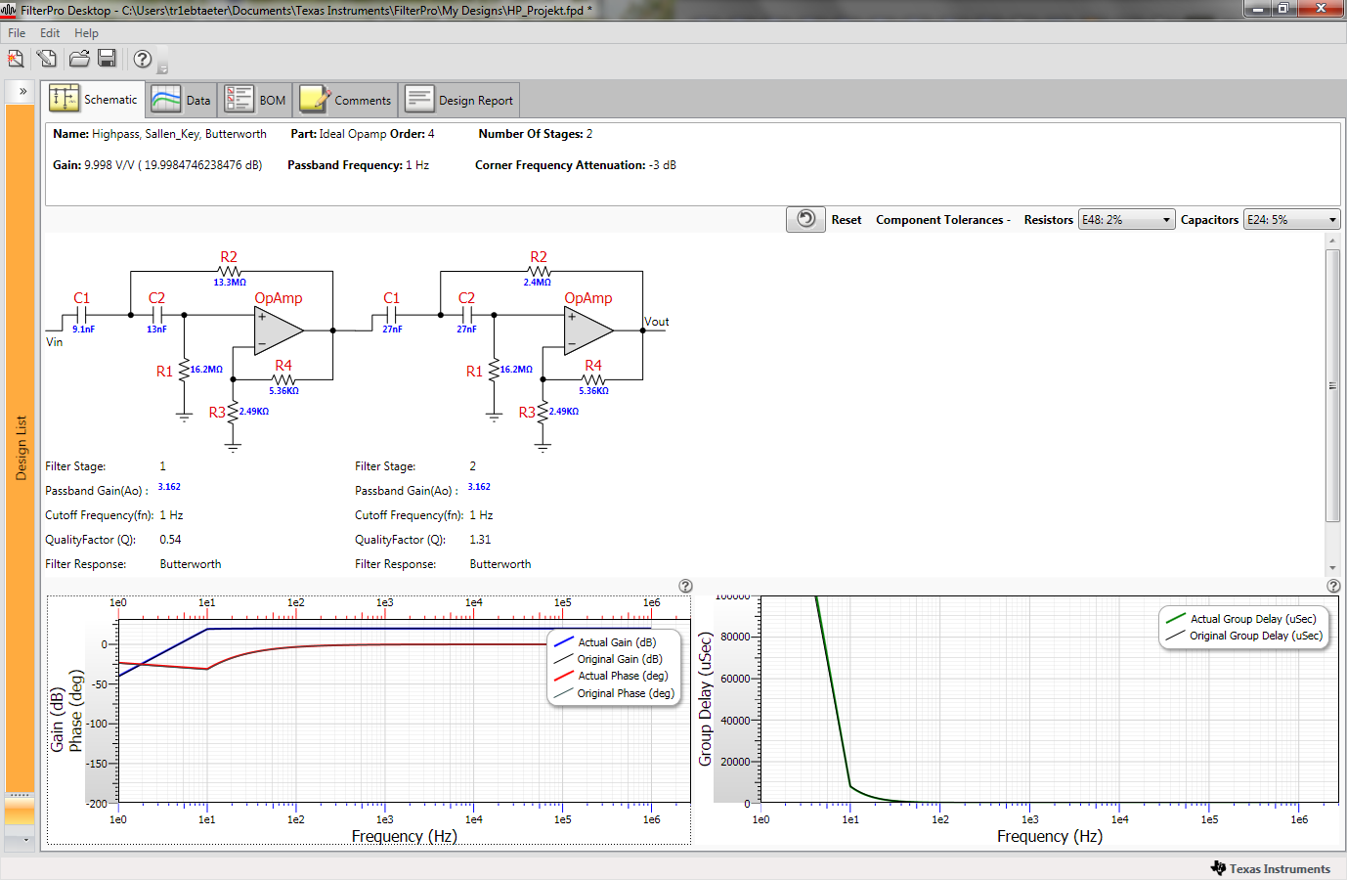Open the BOM tab
This screenshot has width=1347, height=880.
pos(255,100)
